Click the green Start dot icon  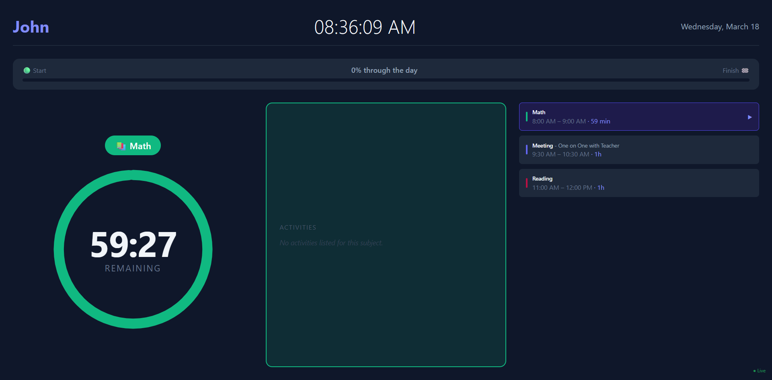click(27, 70)
